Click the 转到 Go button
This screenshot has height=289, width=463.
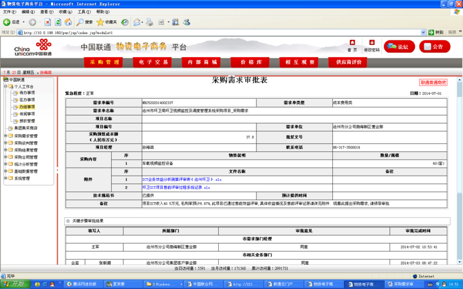click(x=436, y=32)
